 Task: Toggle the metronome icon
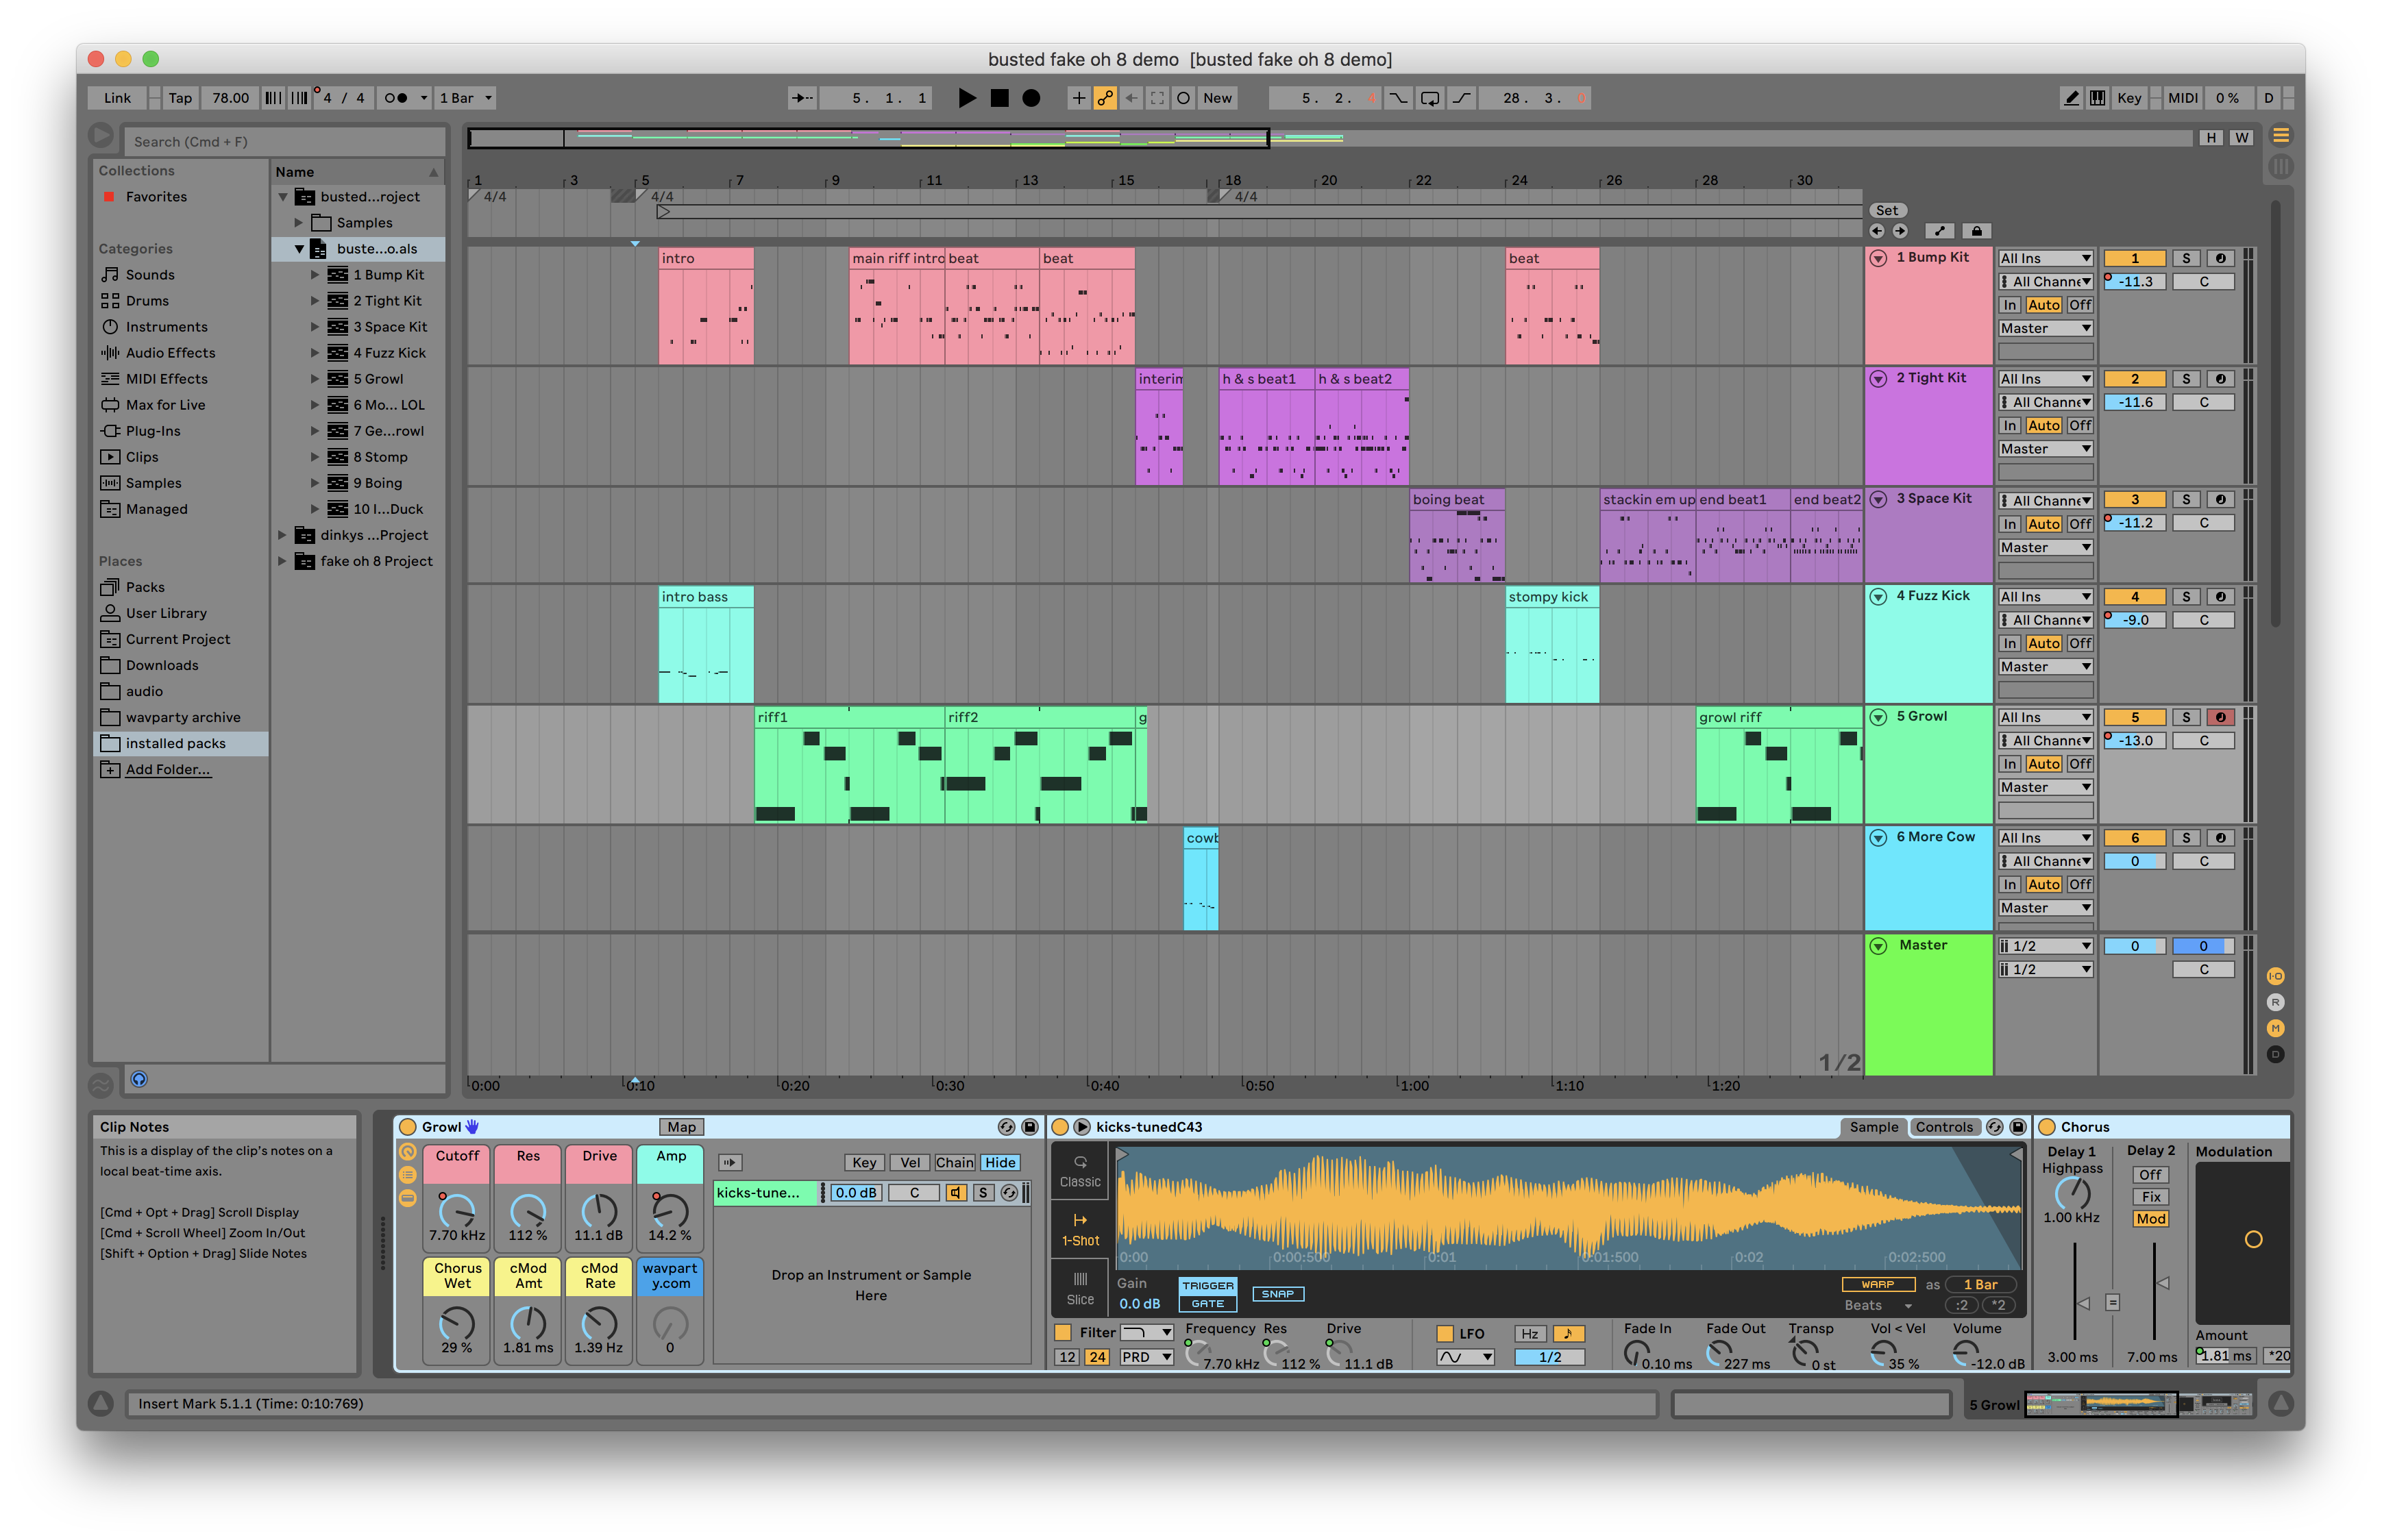(x=396, y=98)
